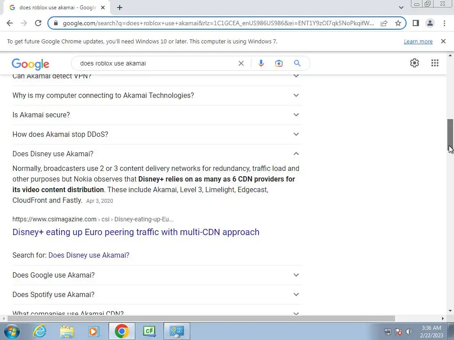
Task: Open the tab search dropdown arrow
Action: [x=401, y=8]
